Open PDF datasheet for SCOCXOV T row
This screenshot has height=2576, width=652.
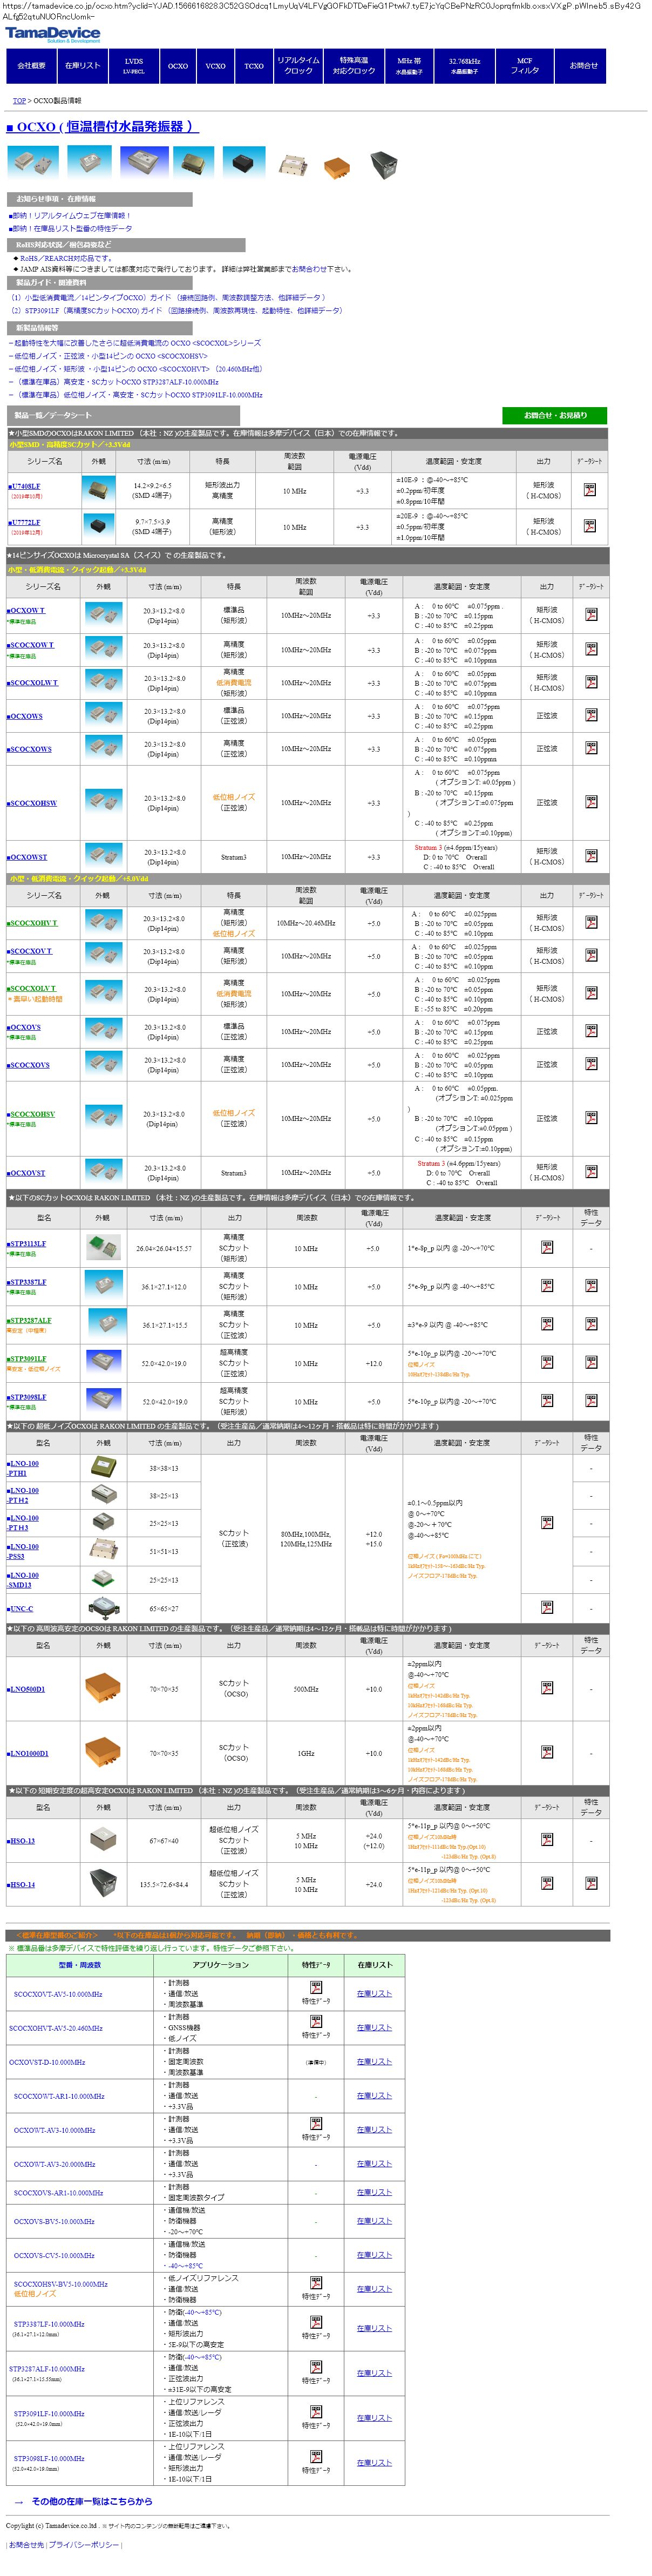pos(591,956)
